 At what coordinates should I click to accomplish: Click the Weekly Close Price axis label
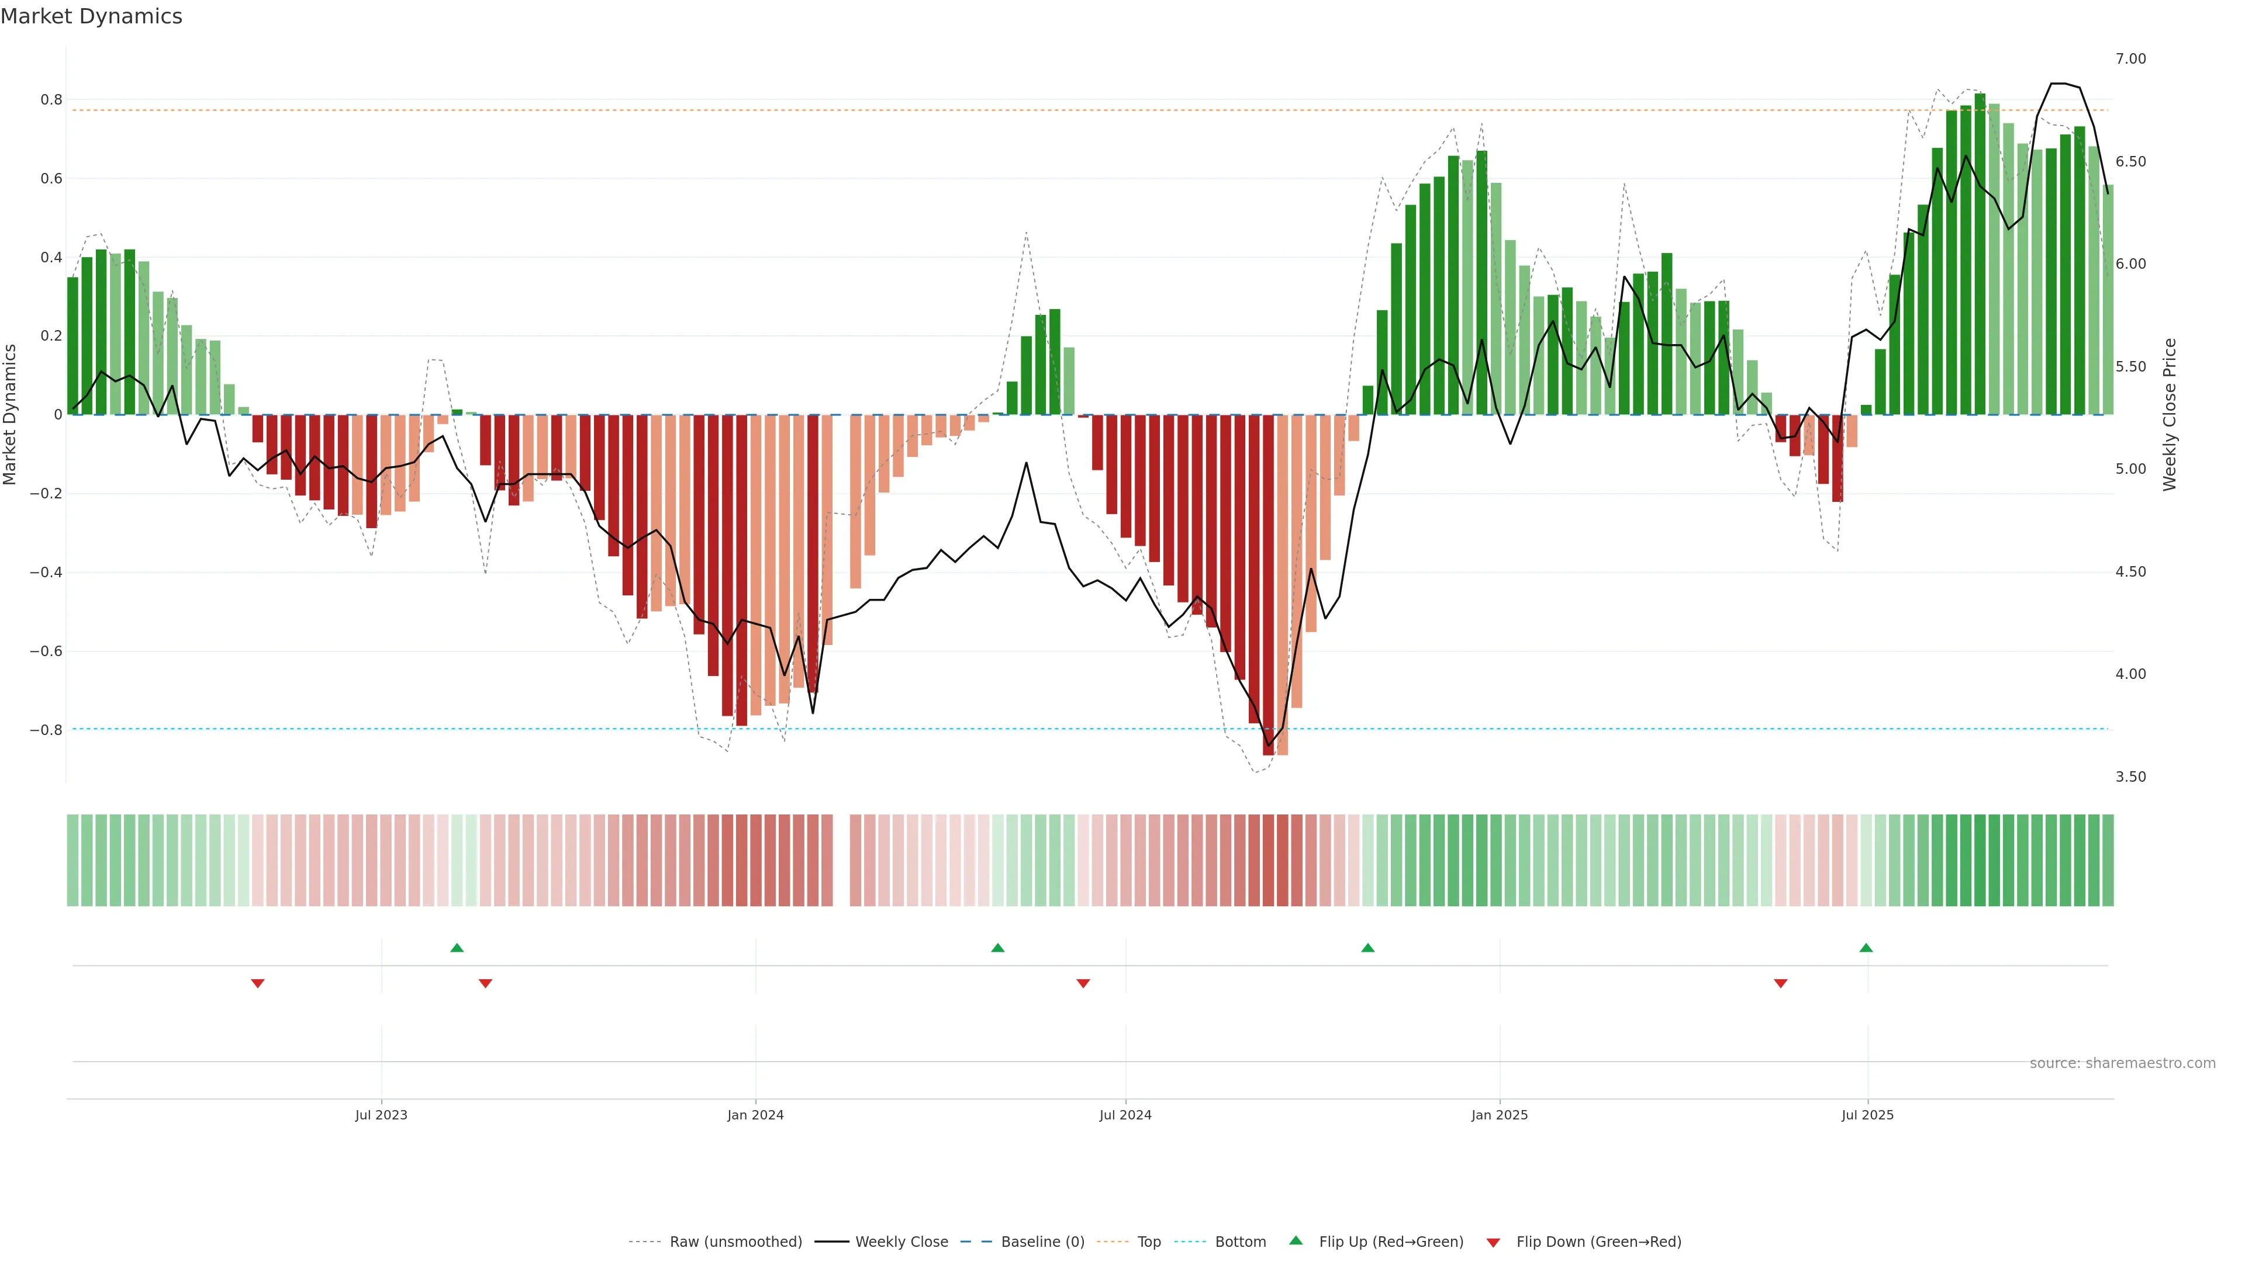pyautogui.click(x=2169, y=415)
